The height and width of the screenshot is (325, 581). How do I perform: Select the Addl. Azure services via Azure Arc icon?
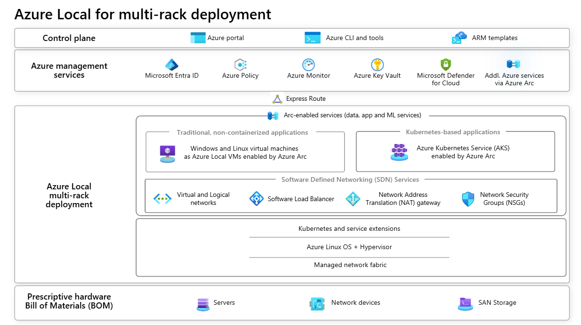(x=513, y=64)
